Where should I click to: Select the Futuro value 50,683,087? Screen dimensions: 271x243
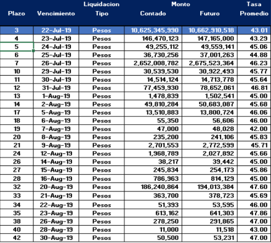pos(209,104)
